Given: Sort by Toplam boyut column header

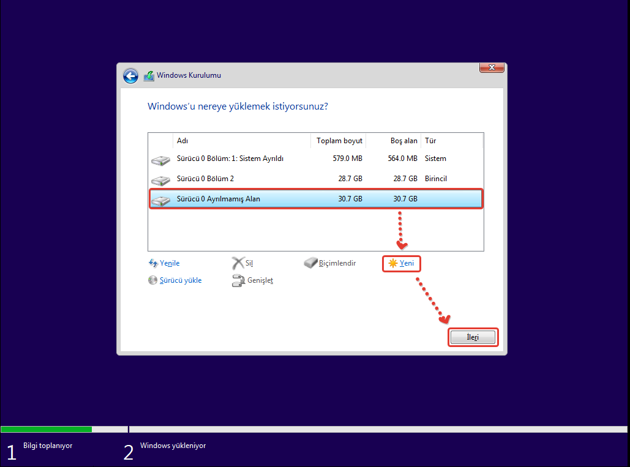Looking at the screenshot, I should [339, 141].
